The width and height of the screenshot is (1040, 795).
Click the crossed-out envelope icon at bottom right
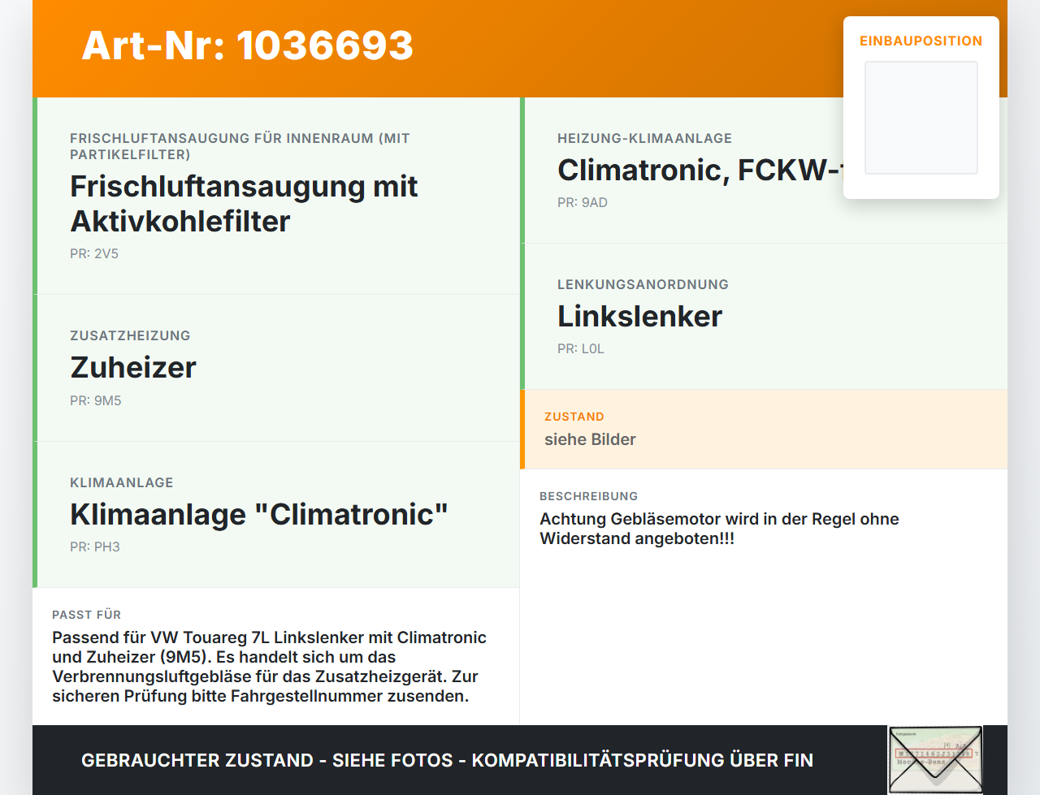pyautogui.click(x=935, y=760)
